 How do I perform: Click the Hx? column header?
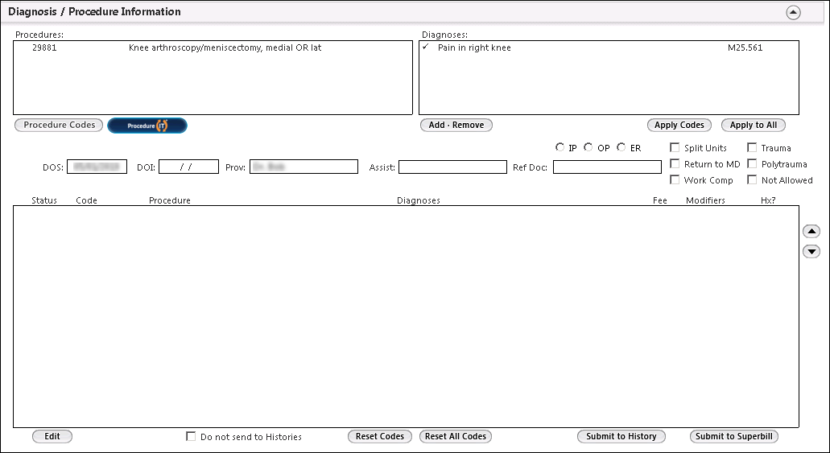(768, 200)
